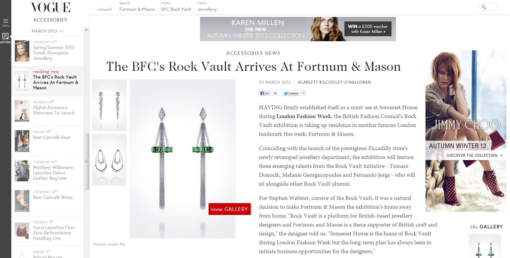Click the search magnifier icon

pyautogui.click(x=484, y=7)
